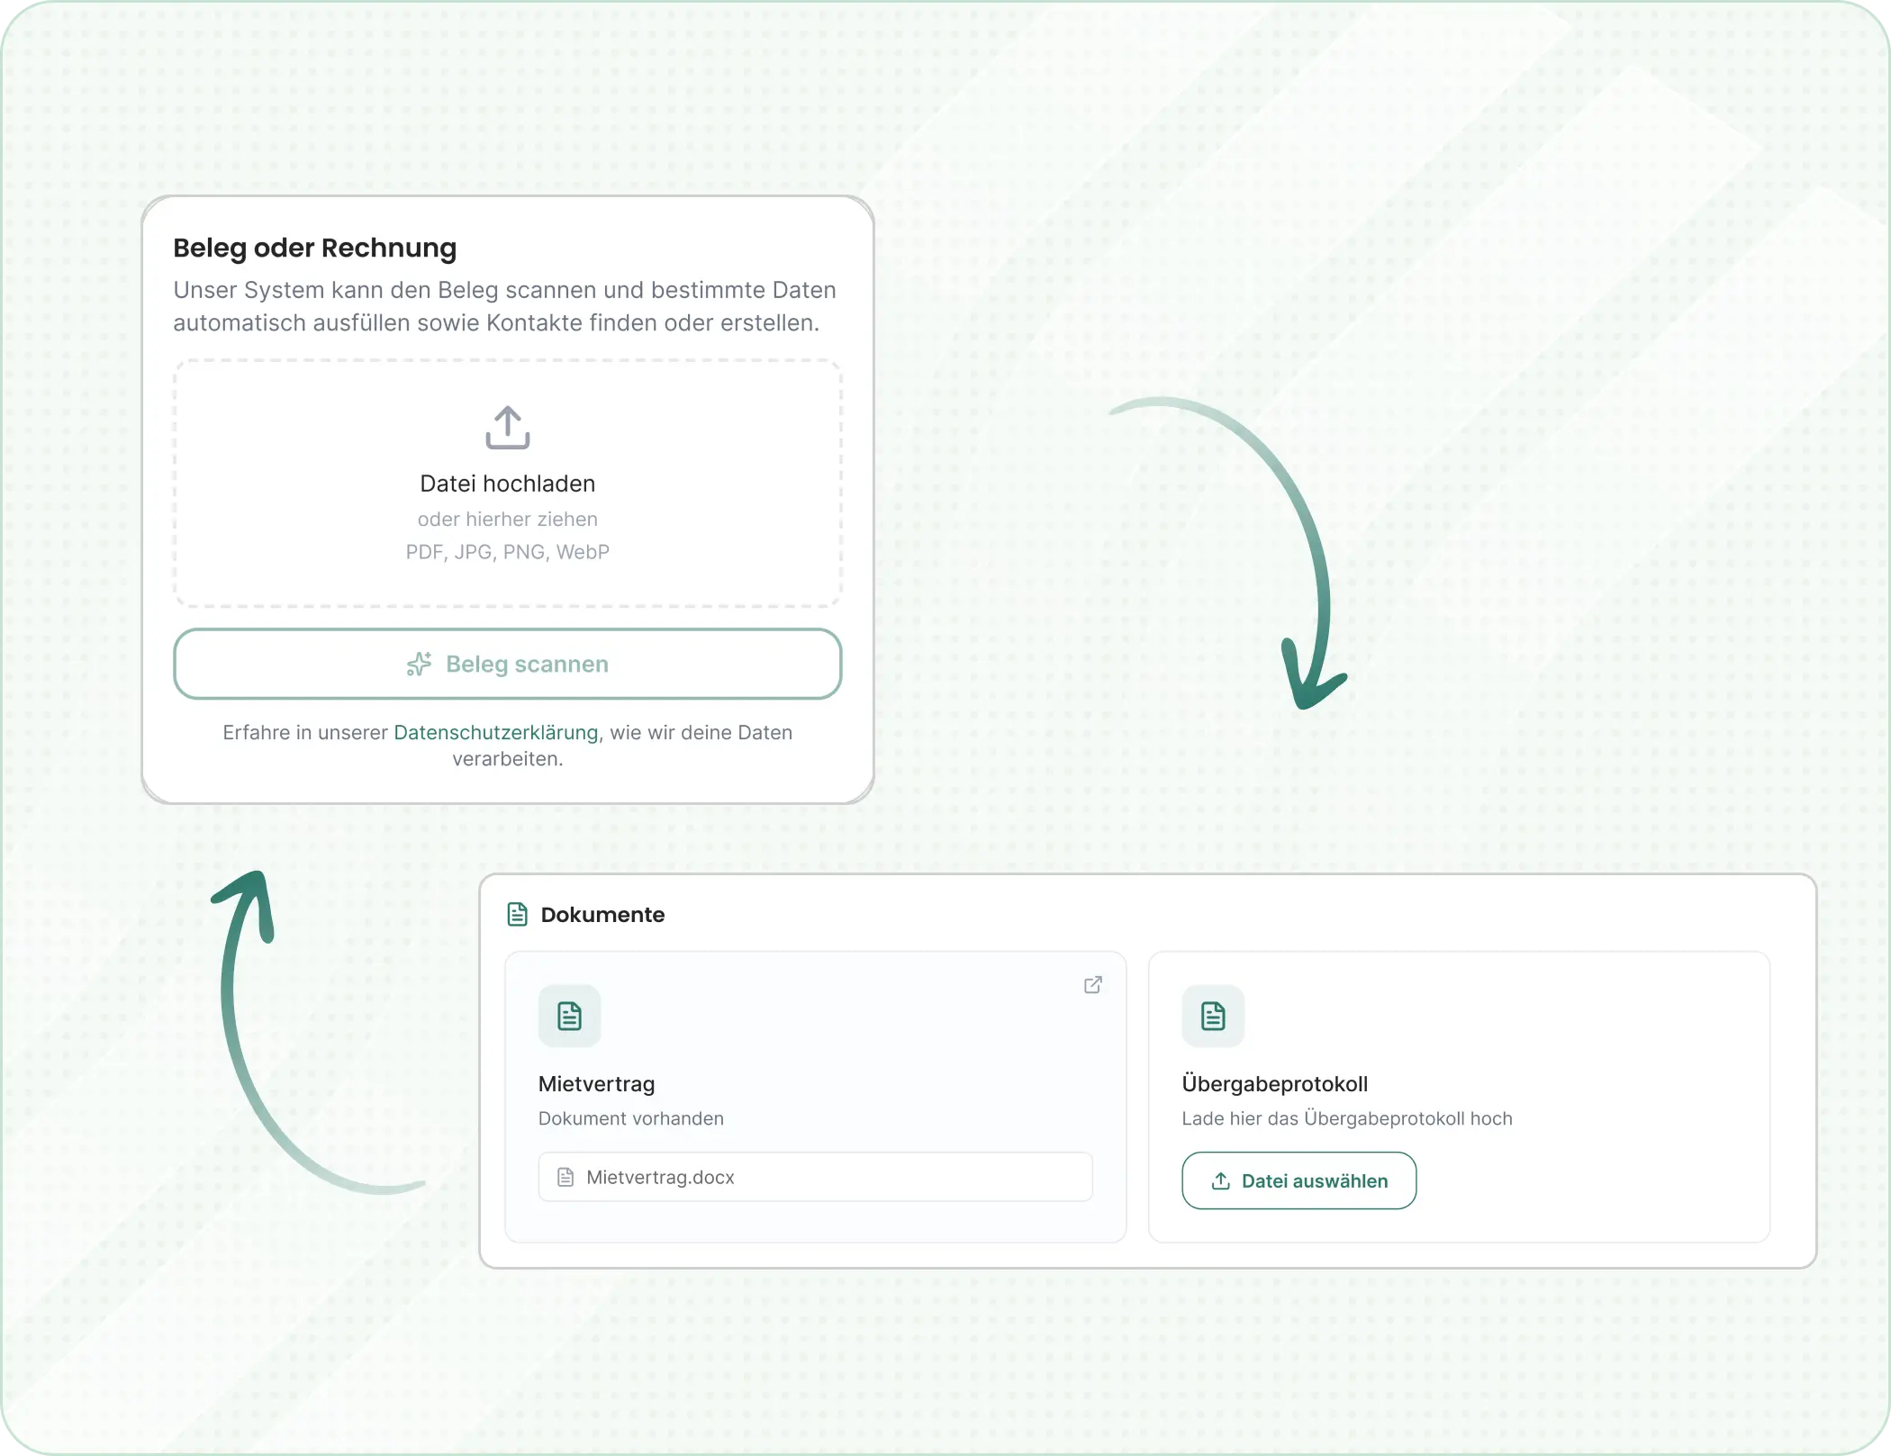Click the upload arrow icon in dropzone

coord(507,427)
